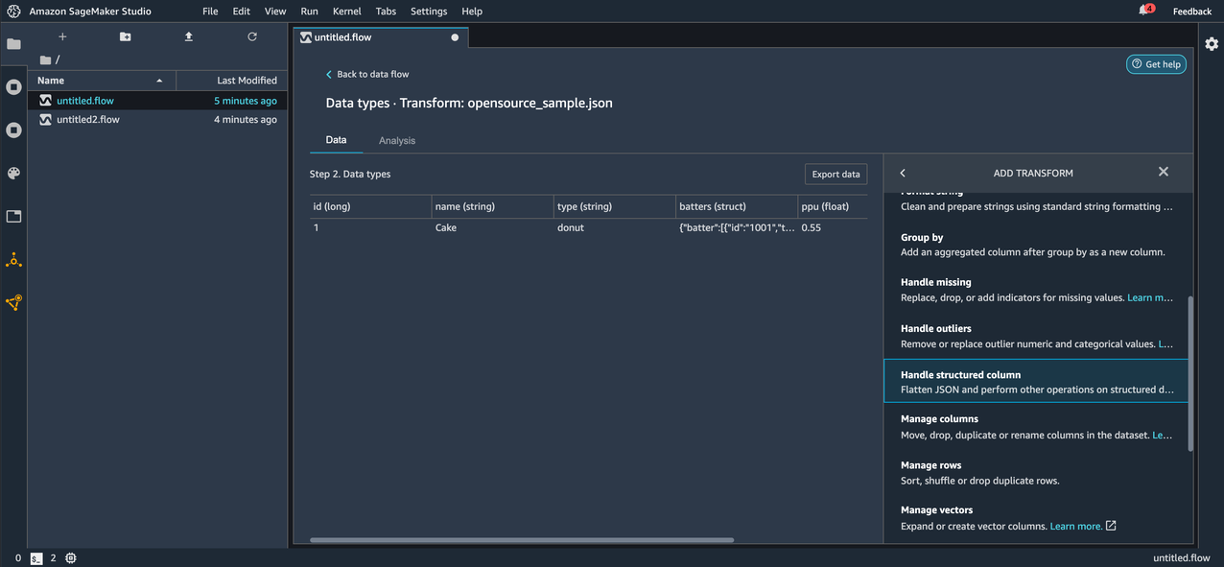Open the SageMaker components and registries icon
Image resolution: width=1224 pixels, height=567 pixels.
tap(13, 302)
